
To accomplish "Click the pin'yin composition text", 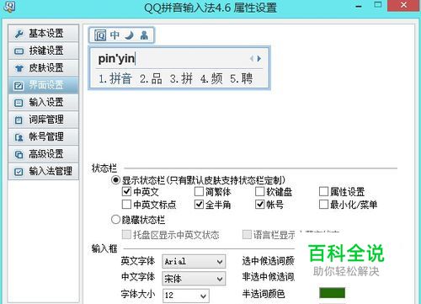I will [x=116, y=58].
